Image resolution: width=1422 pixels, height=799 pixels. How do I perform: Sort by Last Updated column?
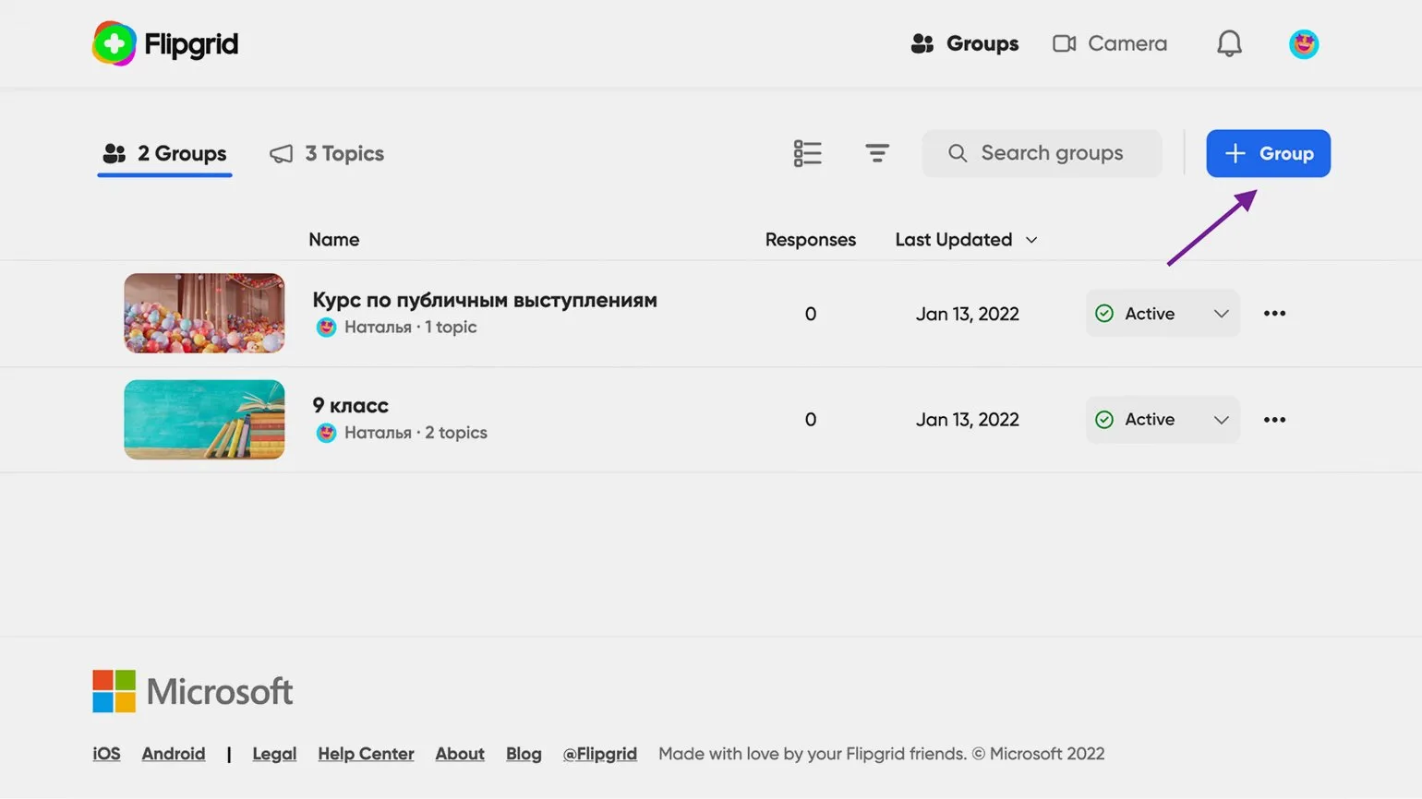click(965, 240)
